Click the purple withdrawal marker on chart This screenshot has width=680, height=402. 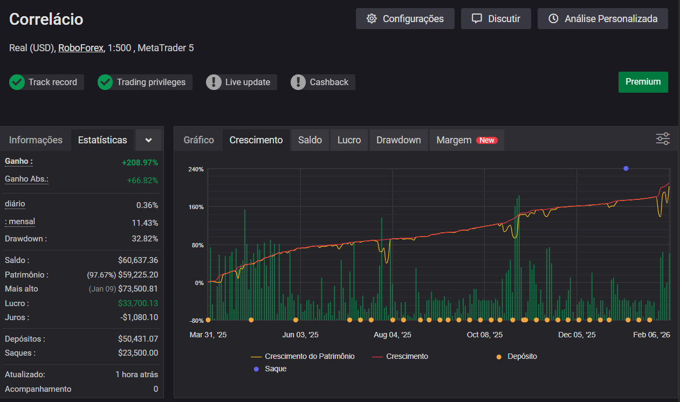pos(626,169)
